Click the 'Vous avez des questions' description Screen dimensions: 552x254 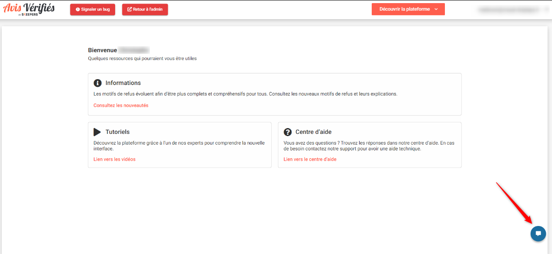click(x=369, y=146)
